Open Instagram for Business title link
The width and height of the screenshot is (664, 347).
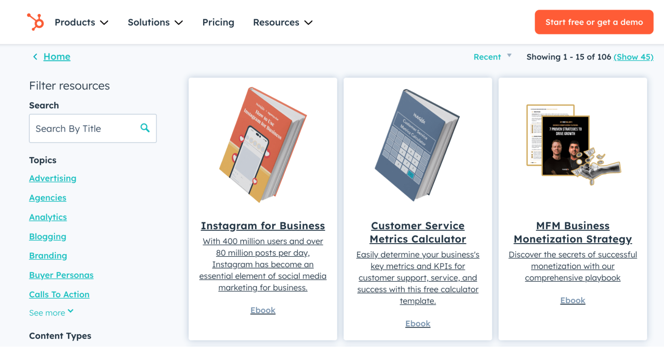pos(263,226)
